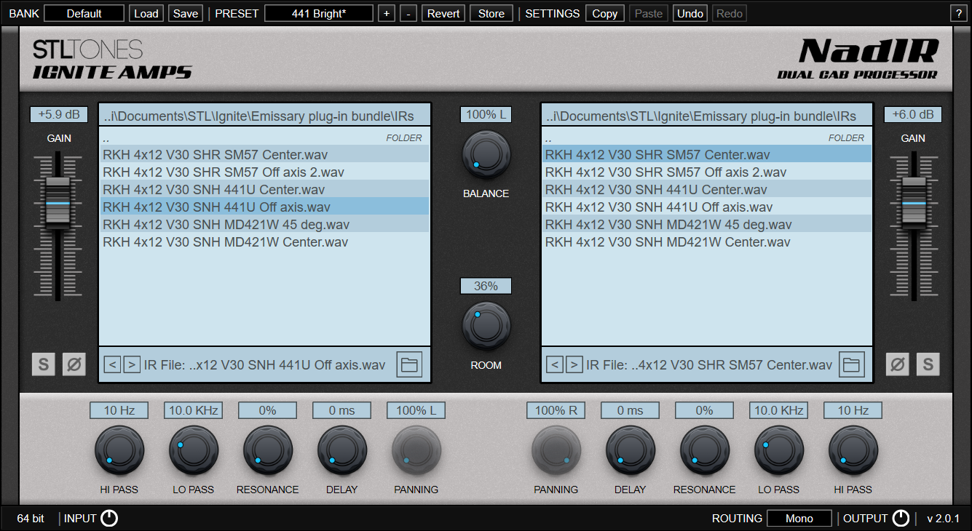972x531 pixels.
Task: Go to parent folder in right list
Action: pos(707,137)
